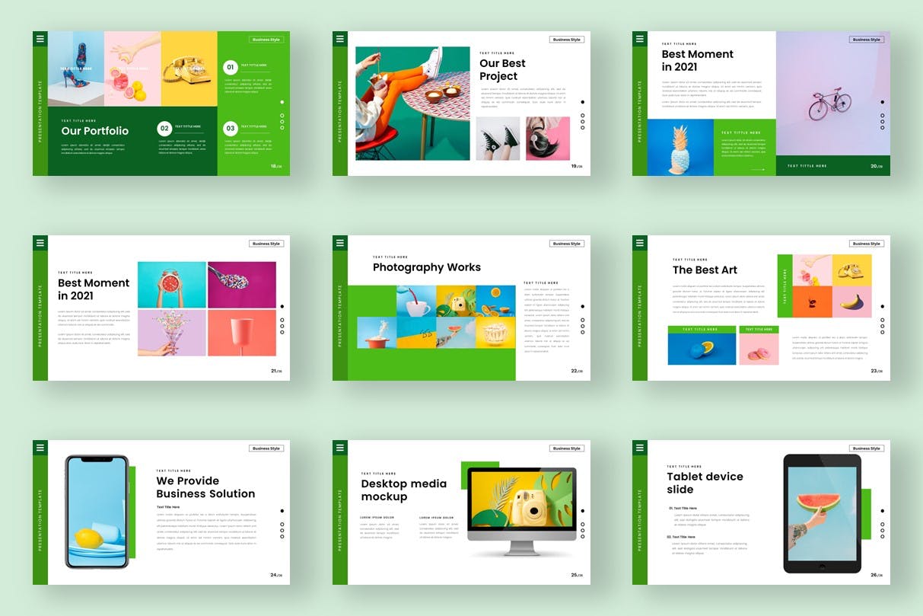Image resolution: width=923 pixels, height=616 pixels.
Task: Select the bicycle image thumbnail
Action: [829, 103]
